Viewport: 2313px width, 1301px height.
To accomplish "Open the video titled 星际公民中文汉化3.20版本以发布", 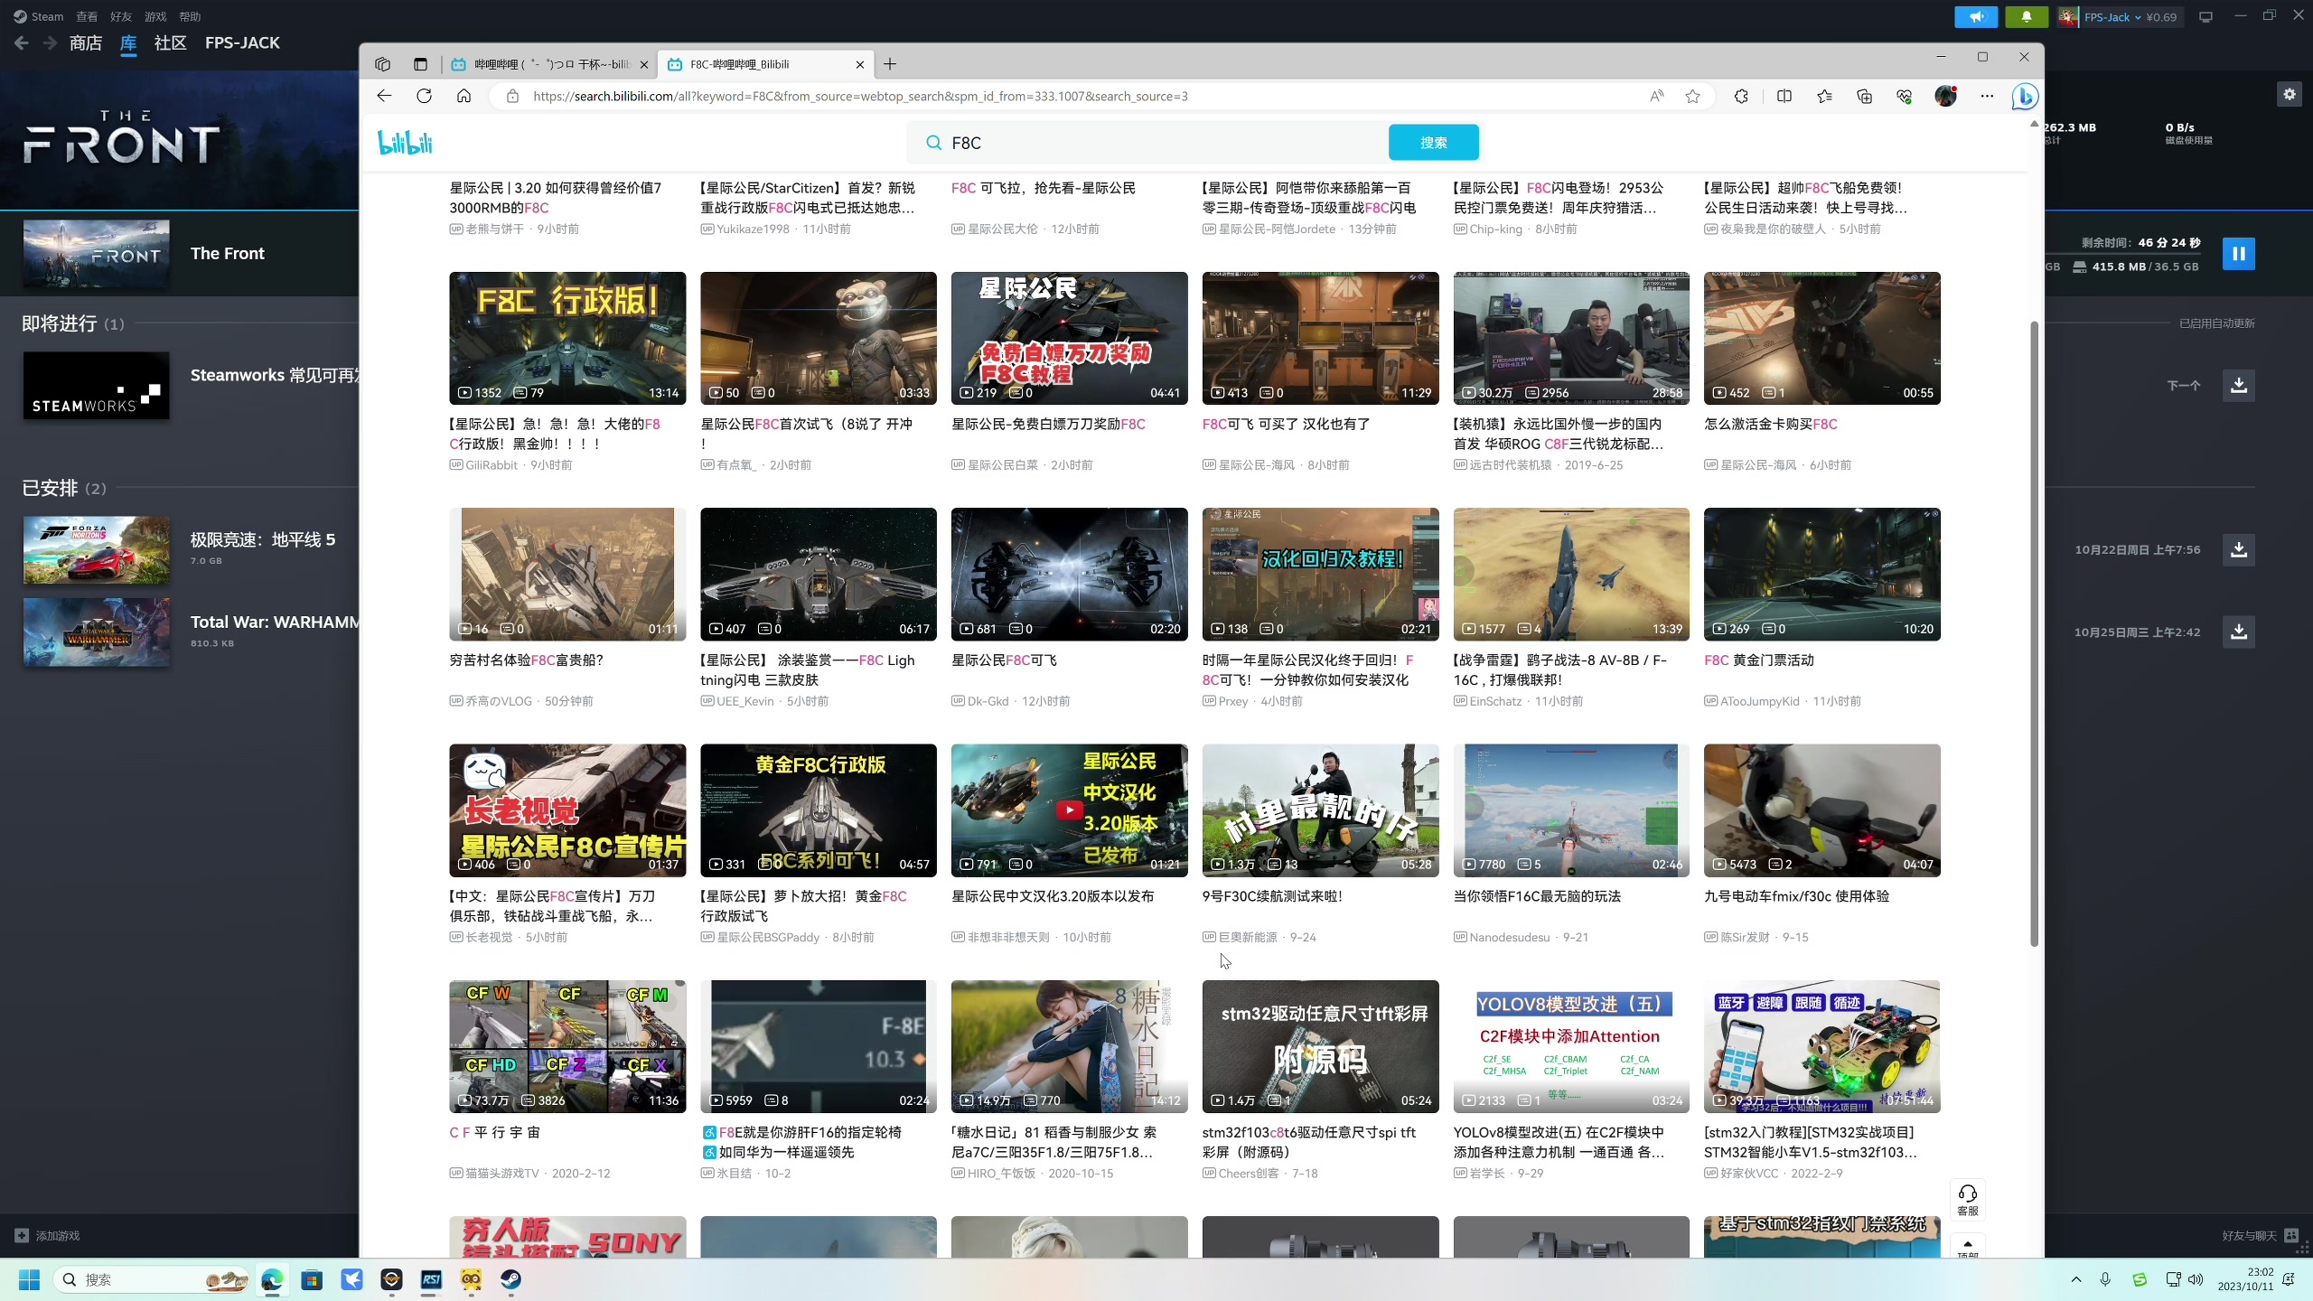I will 1053,896.
